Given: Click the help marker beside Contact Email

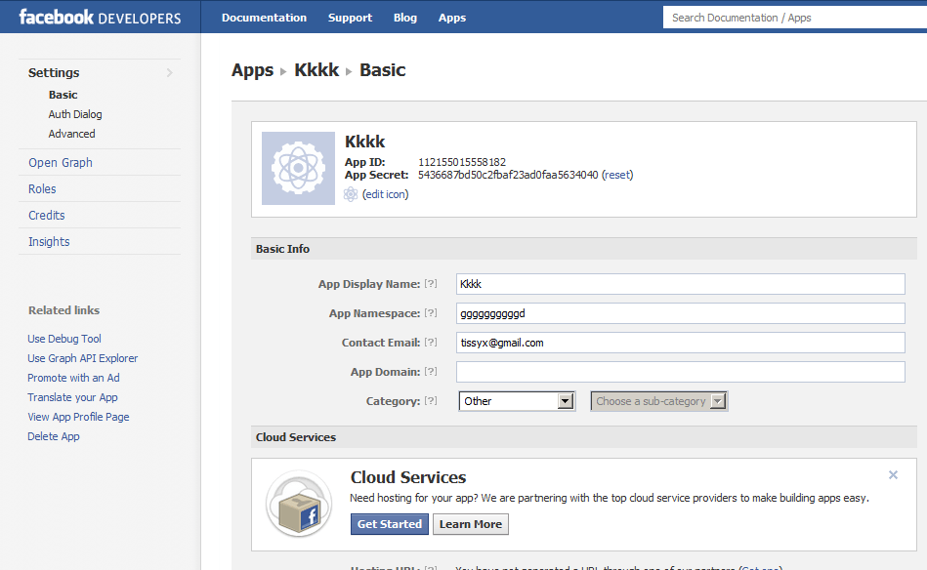Looking at the screenshot, I should tap(431, 342).
